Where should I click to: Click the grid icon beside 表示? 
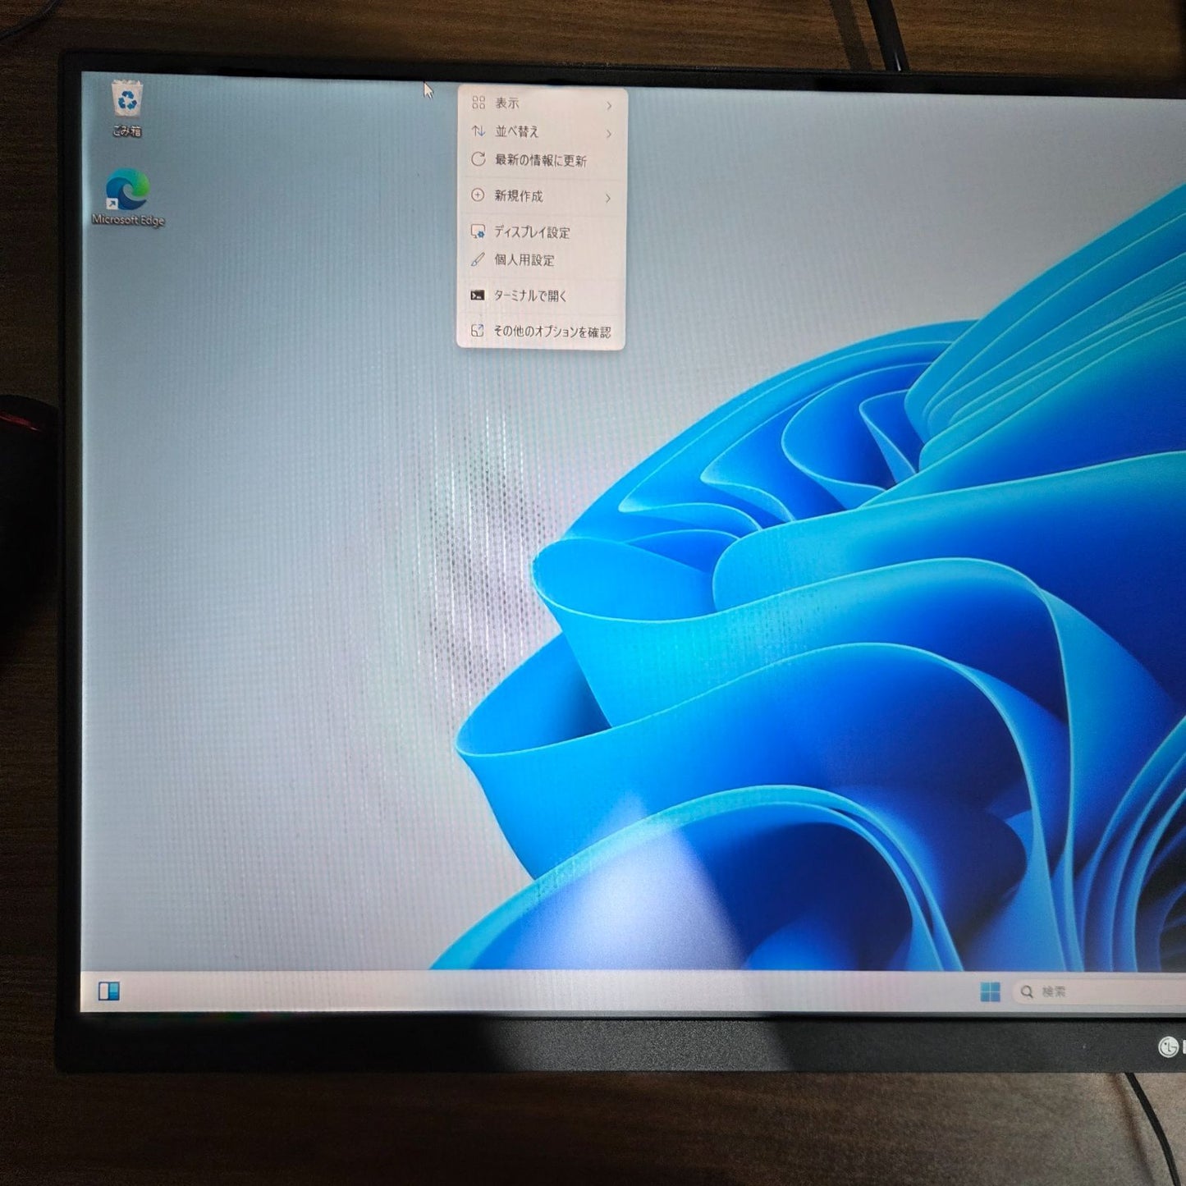coord(479,103)
